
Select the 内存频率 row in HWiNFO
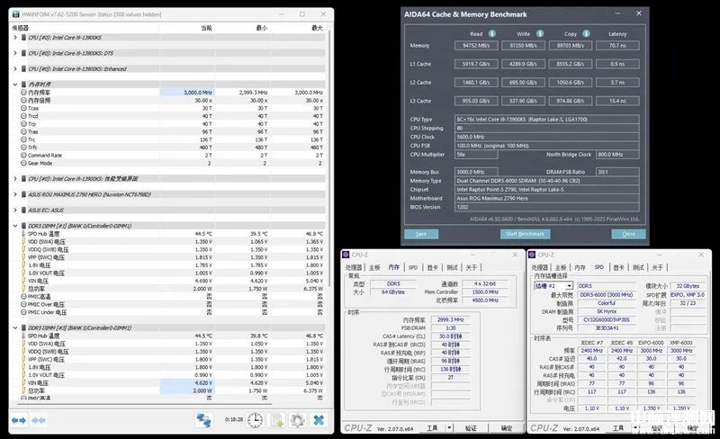[173, 93]
